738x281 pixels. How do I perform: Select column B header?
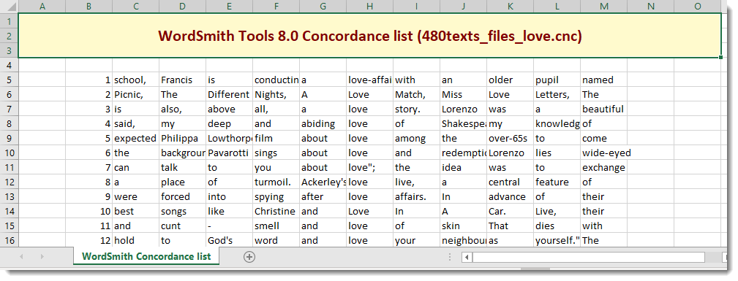click(x=89, y=6)
